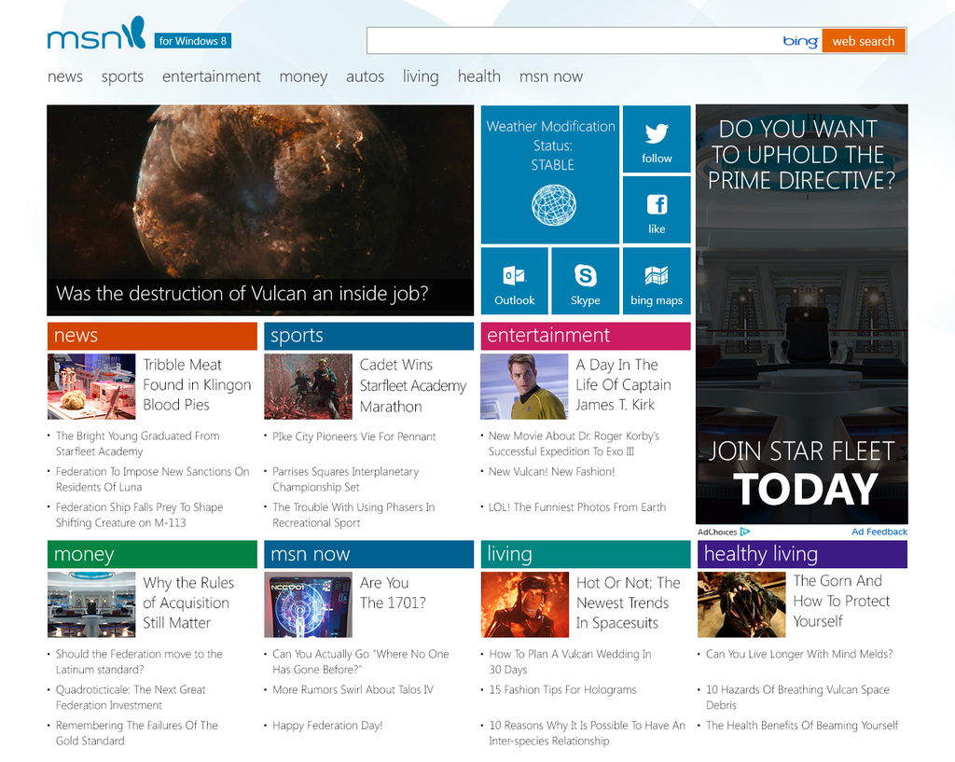The width and height of the screenshot is (955, 762).
Task: Open the Join Star Fleet advertisement
Action: click(801, 314)
